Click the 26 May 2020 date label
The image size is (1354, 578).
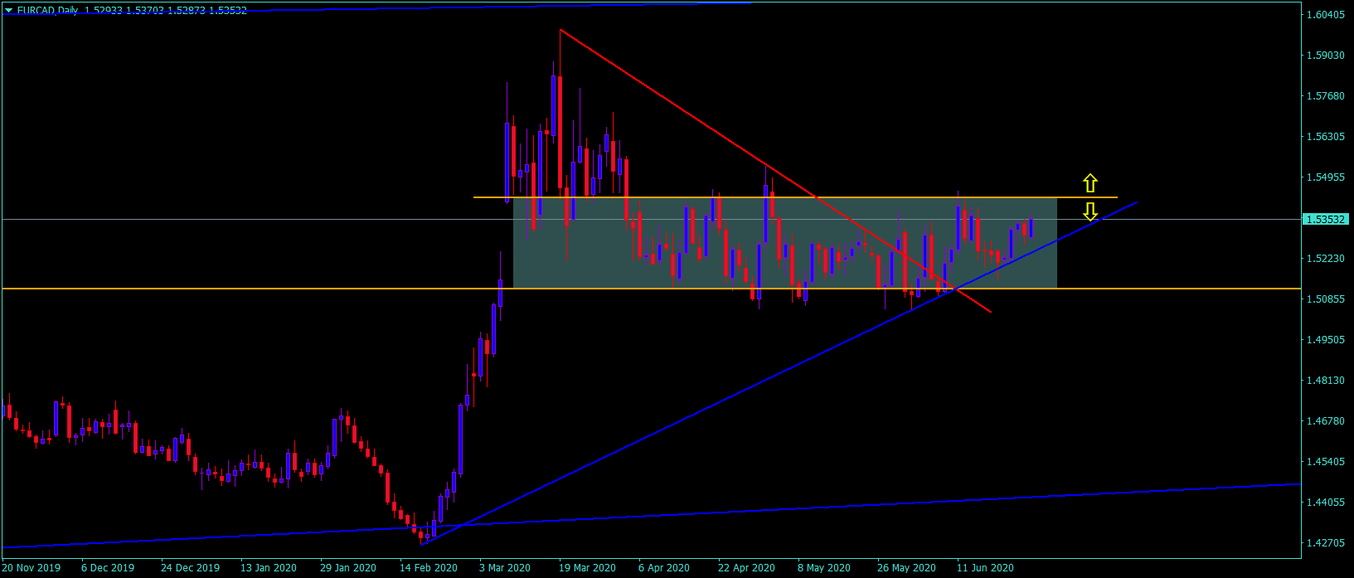(906, 568)
